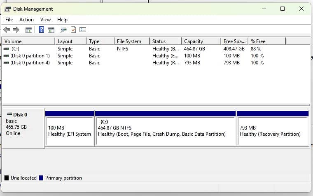The height and width of the screenshot is (196, 313).
Task: Open the Action menu
Action: click(26, 19)
